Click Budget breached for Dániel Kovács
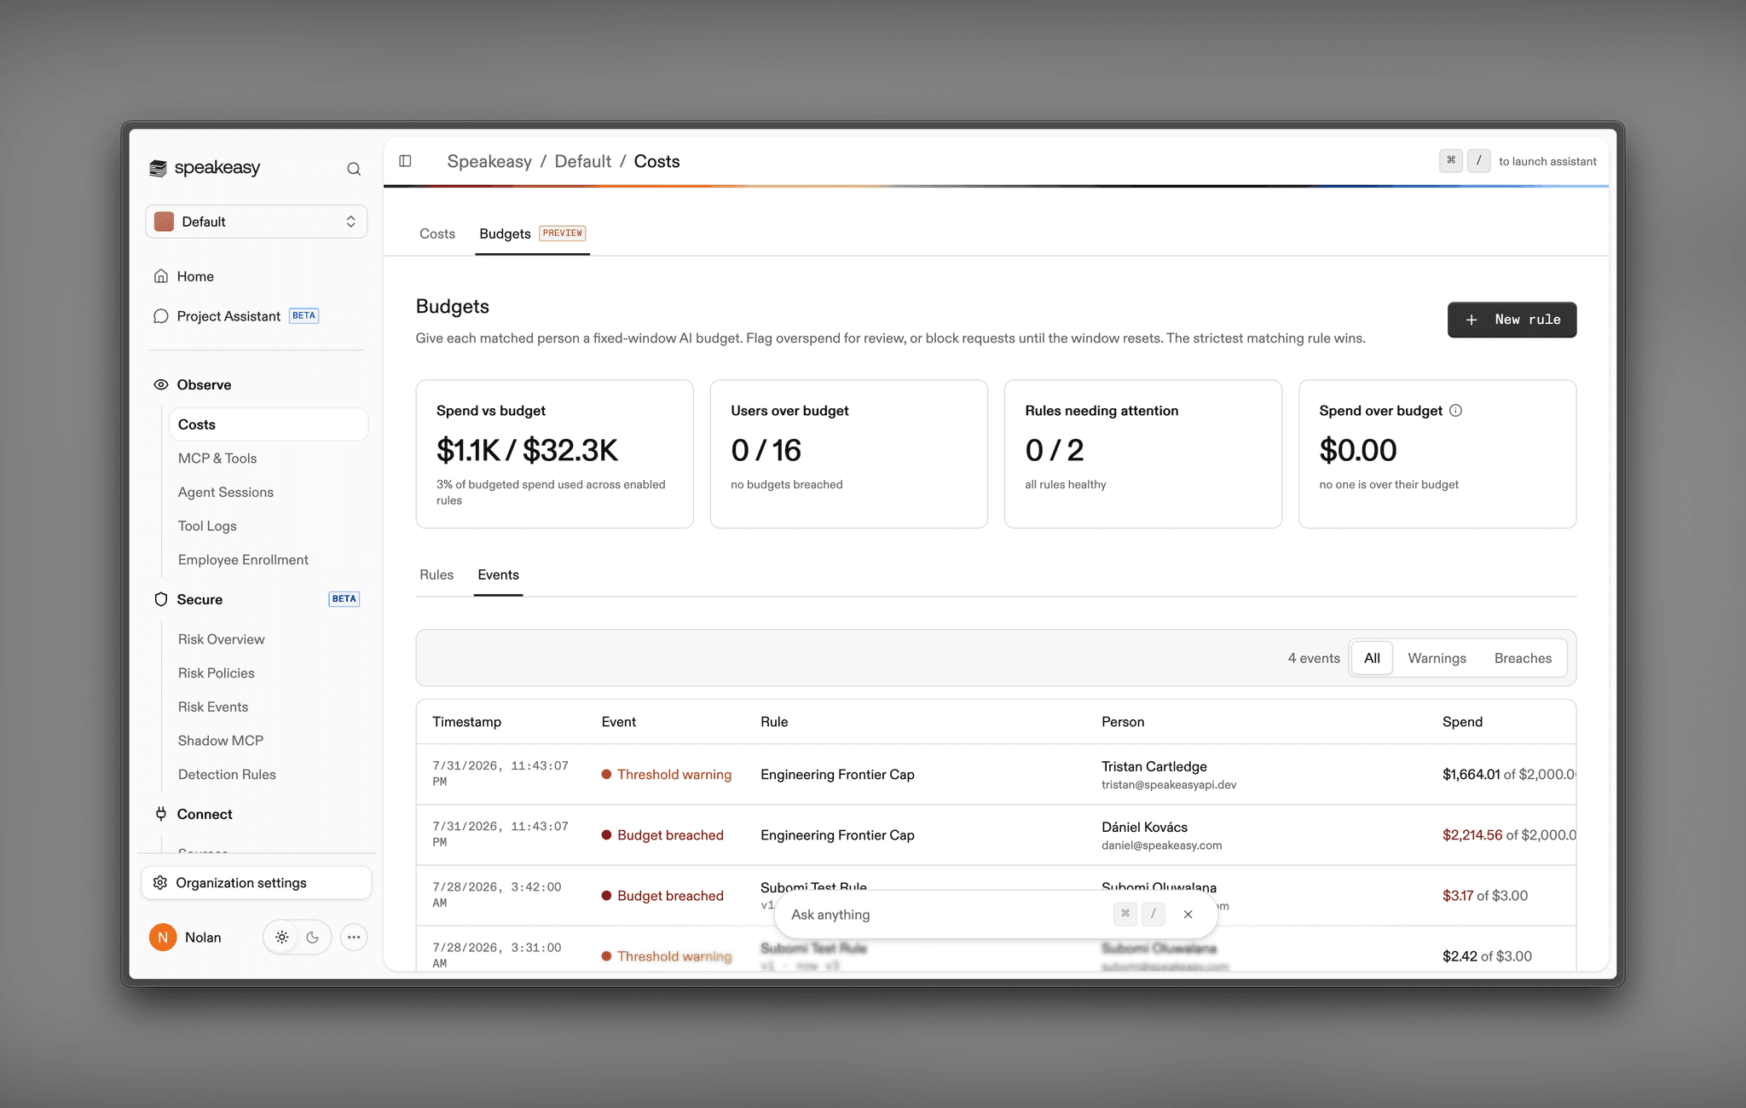Viewport: 1746px width, 1108px height. 662,835
